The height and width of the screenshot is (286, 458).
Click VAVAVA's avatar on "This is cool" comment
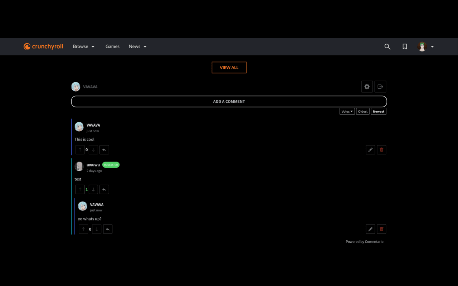[x=79, y=127]
